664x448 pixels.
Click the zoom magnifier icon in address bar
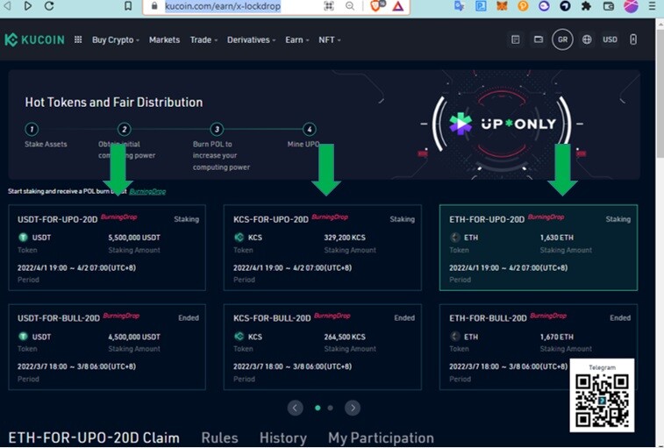(x=350, y=6)
